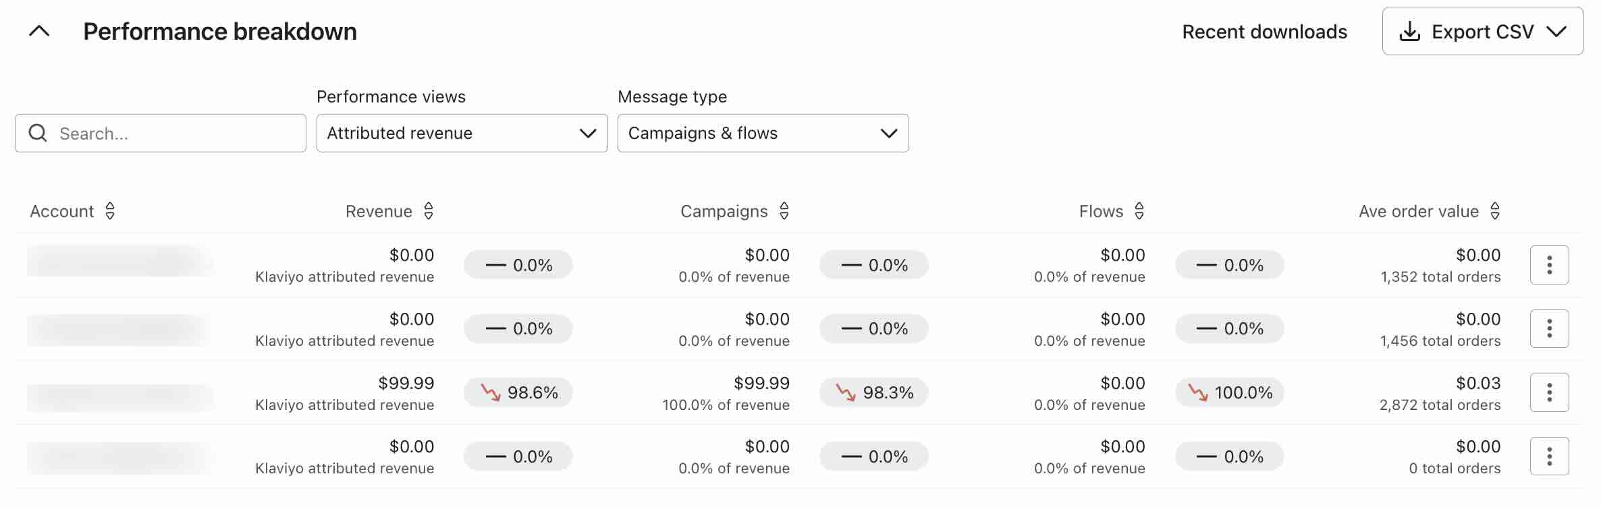Screen dimensions: 1601x507
Task: Click the Export CSV button
Action: [x=1482, y=32]
